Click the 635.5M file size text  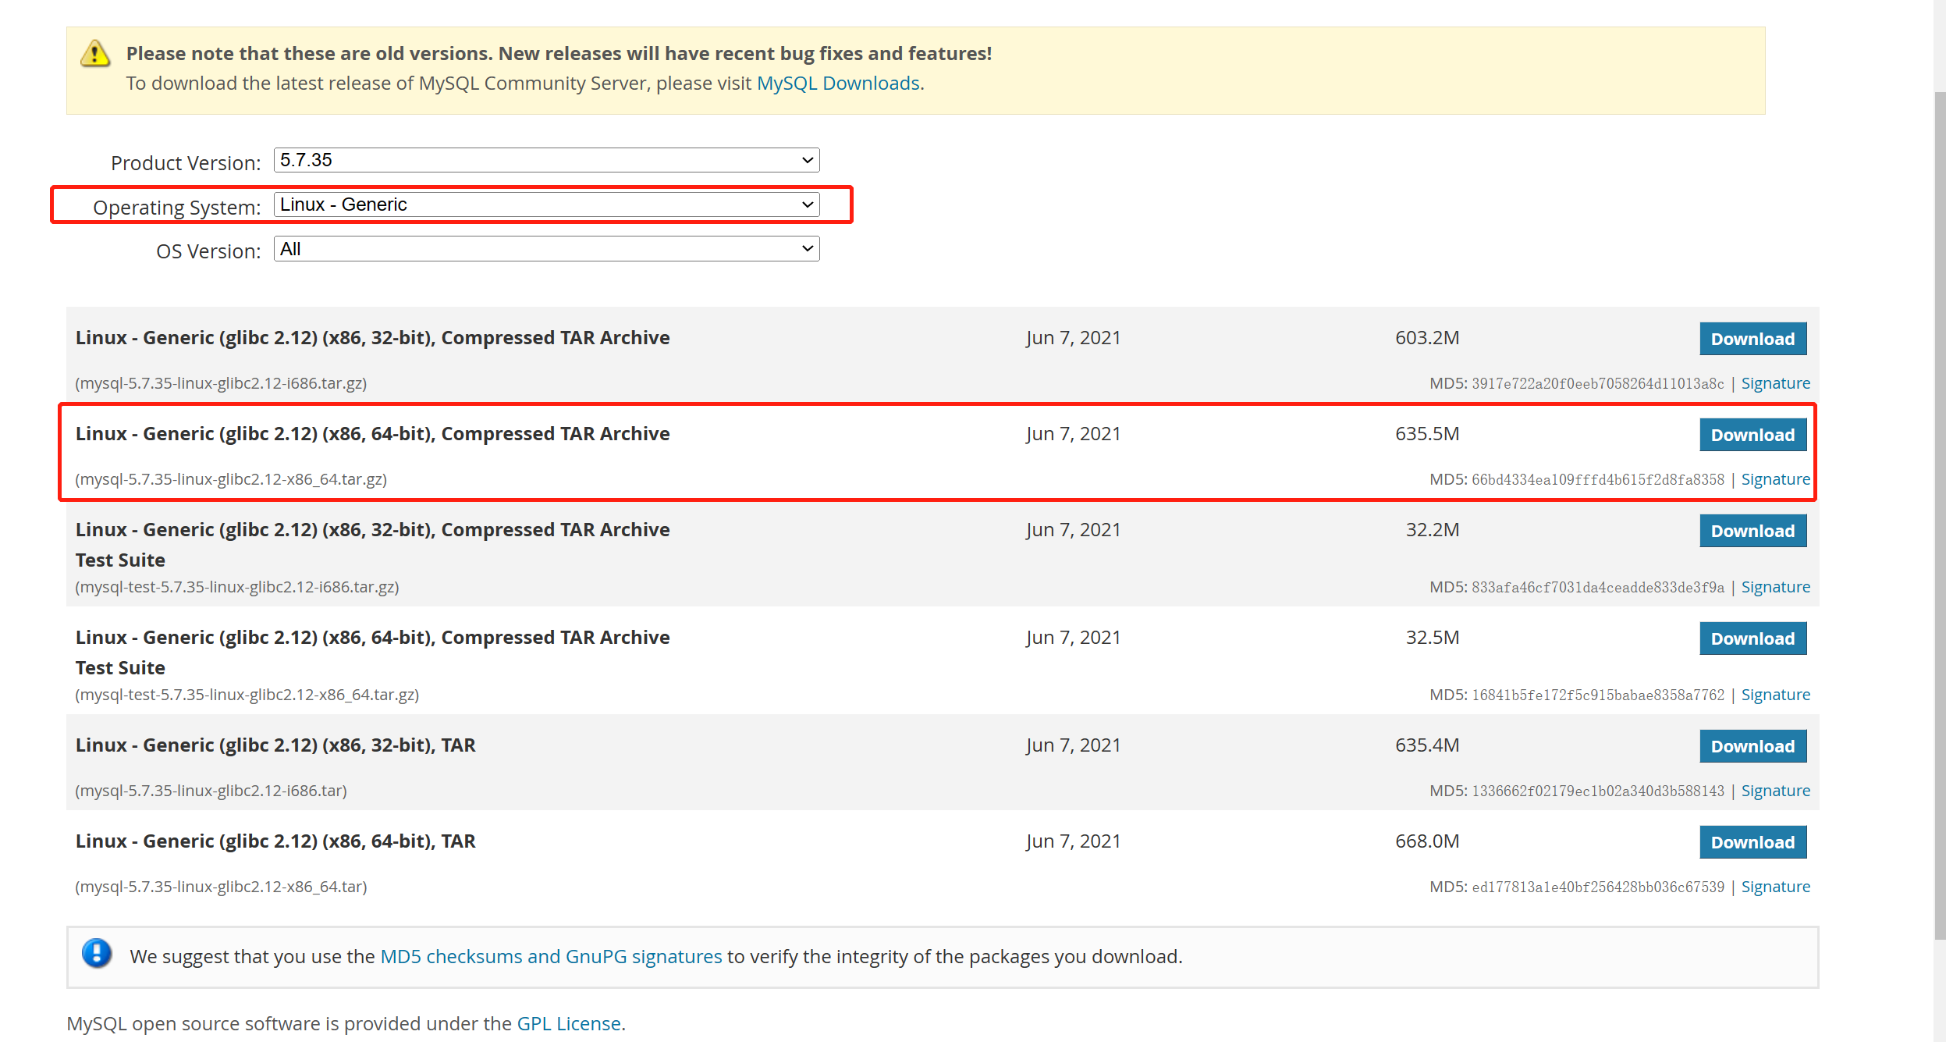pos(1427,434)
